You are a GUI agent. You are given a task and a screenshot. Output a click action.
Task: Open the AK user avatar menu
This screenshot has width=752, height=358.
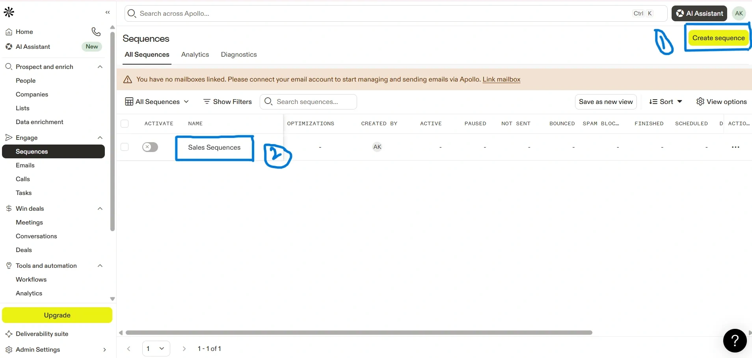coord(739,13)
